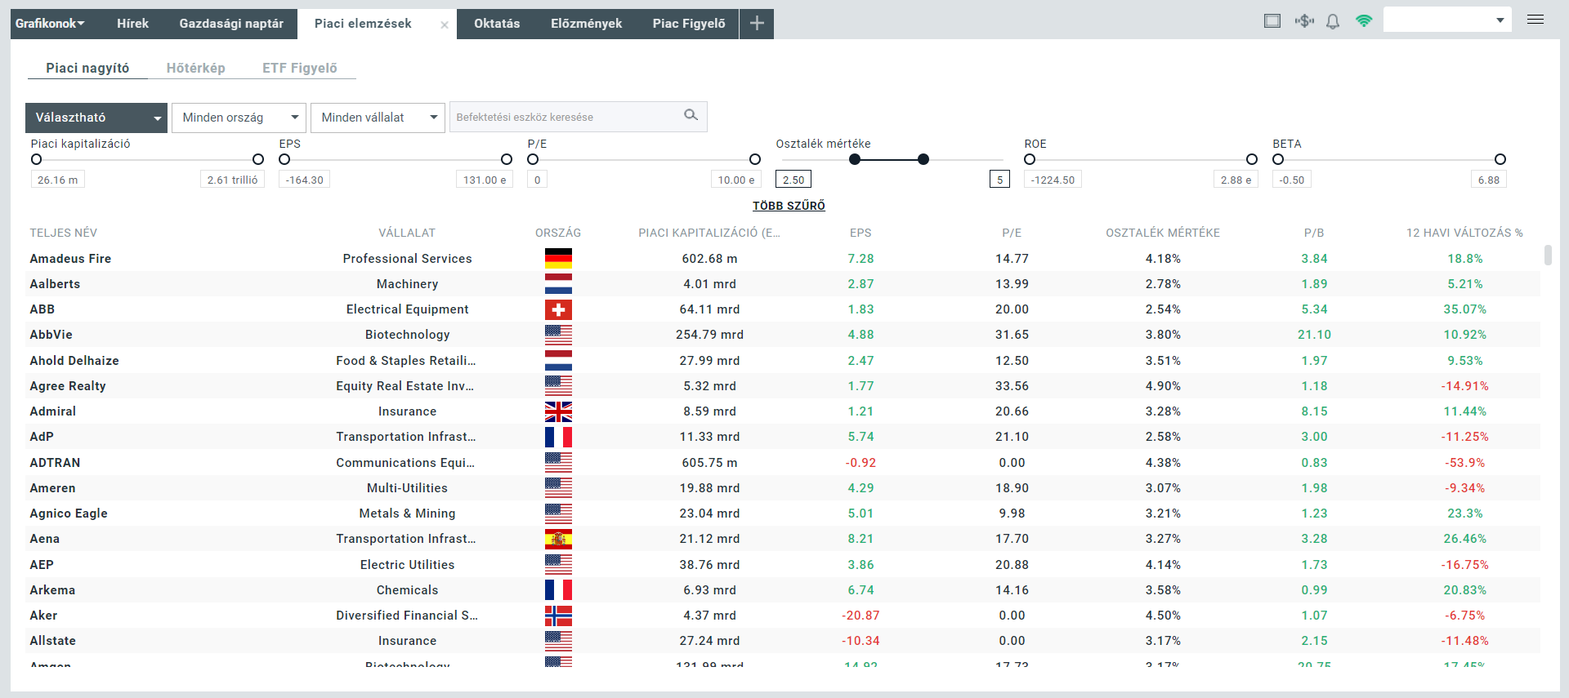Switch to the ETF Figyelő tab

pos(299,68)
